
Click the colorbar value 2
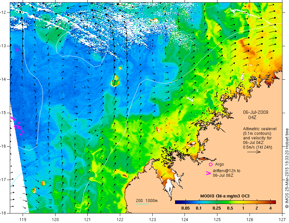click(257, 208)
